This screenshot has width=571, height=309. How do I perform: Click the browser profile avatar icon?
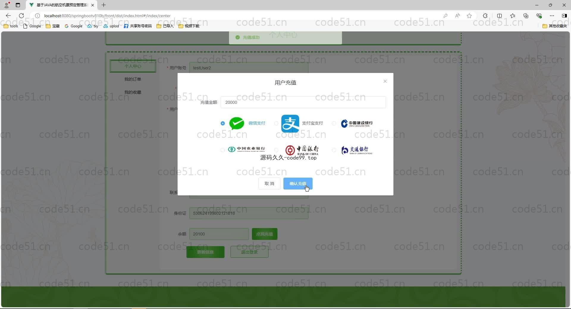(7, 5)
